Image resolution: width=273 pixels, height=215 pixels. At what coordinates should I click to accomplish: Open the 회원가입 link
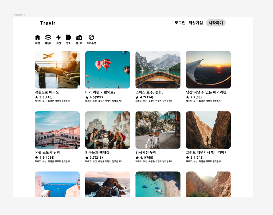click(x=196, y=23)
